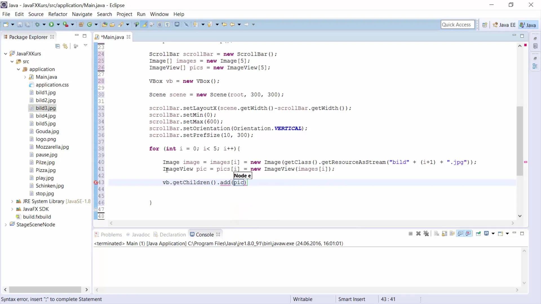Click the Open Console icon in Console view

[x=500, y=234]
